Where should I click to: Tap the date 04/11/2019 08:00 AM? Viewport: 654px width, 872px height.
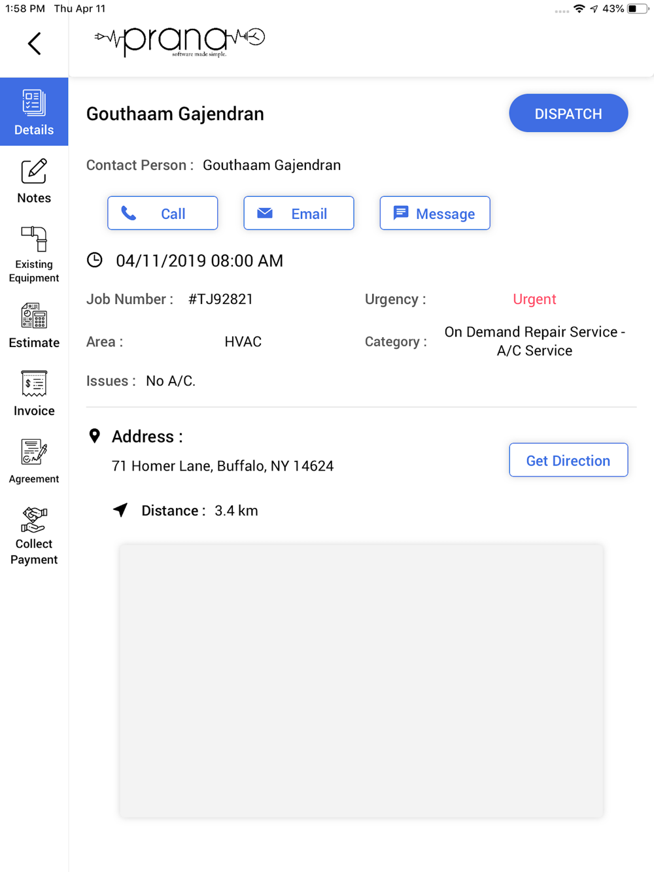[199, 261]
